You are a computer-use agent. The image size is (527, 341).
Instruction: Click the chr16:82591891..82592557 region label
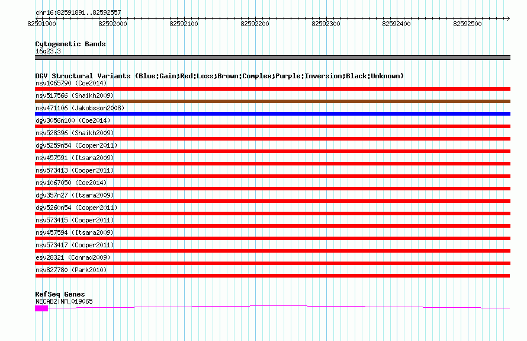78,13
